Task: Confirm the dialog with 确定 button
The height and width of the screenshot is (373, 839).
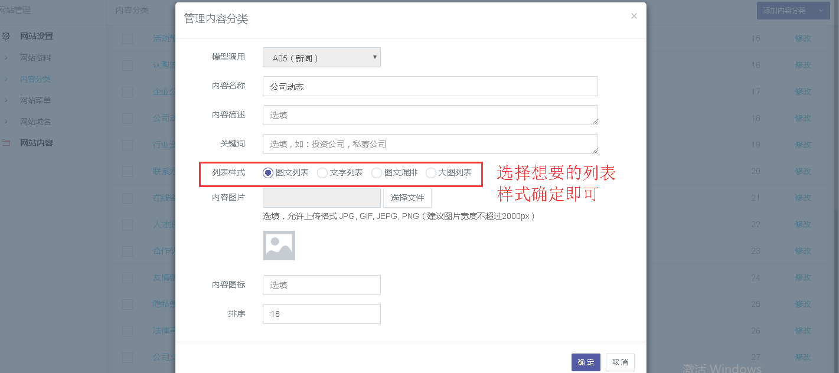Action: (585, 362)
